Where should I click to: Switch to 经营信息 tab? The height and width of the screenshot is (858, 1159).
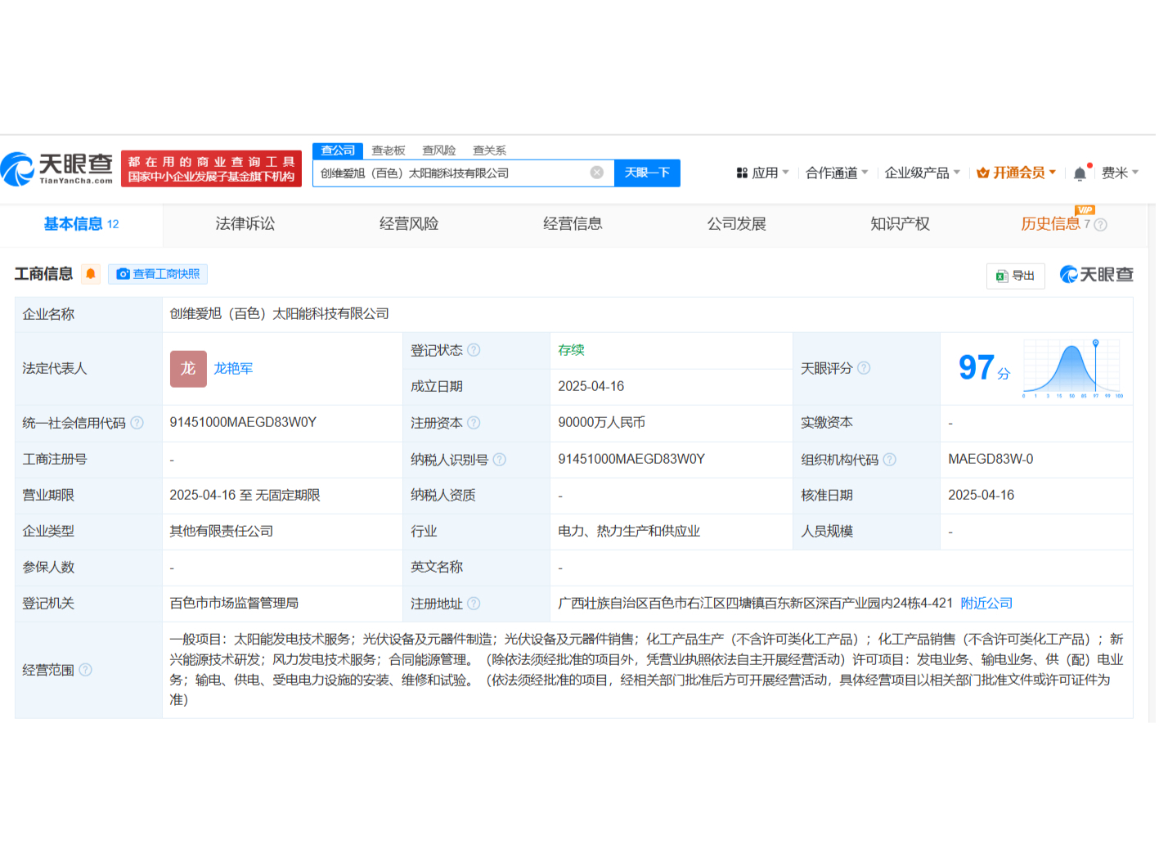pos(573,224)
